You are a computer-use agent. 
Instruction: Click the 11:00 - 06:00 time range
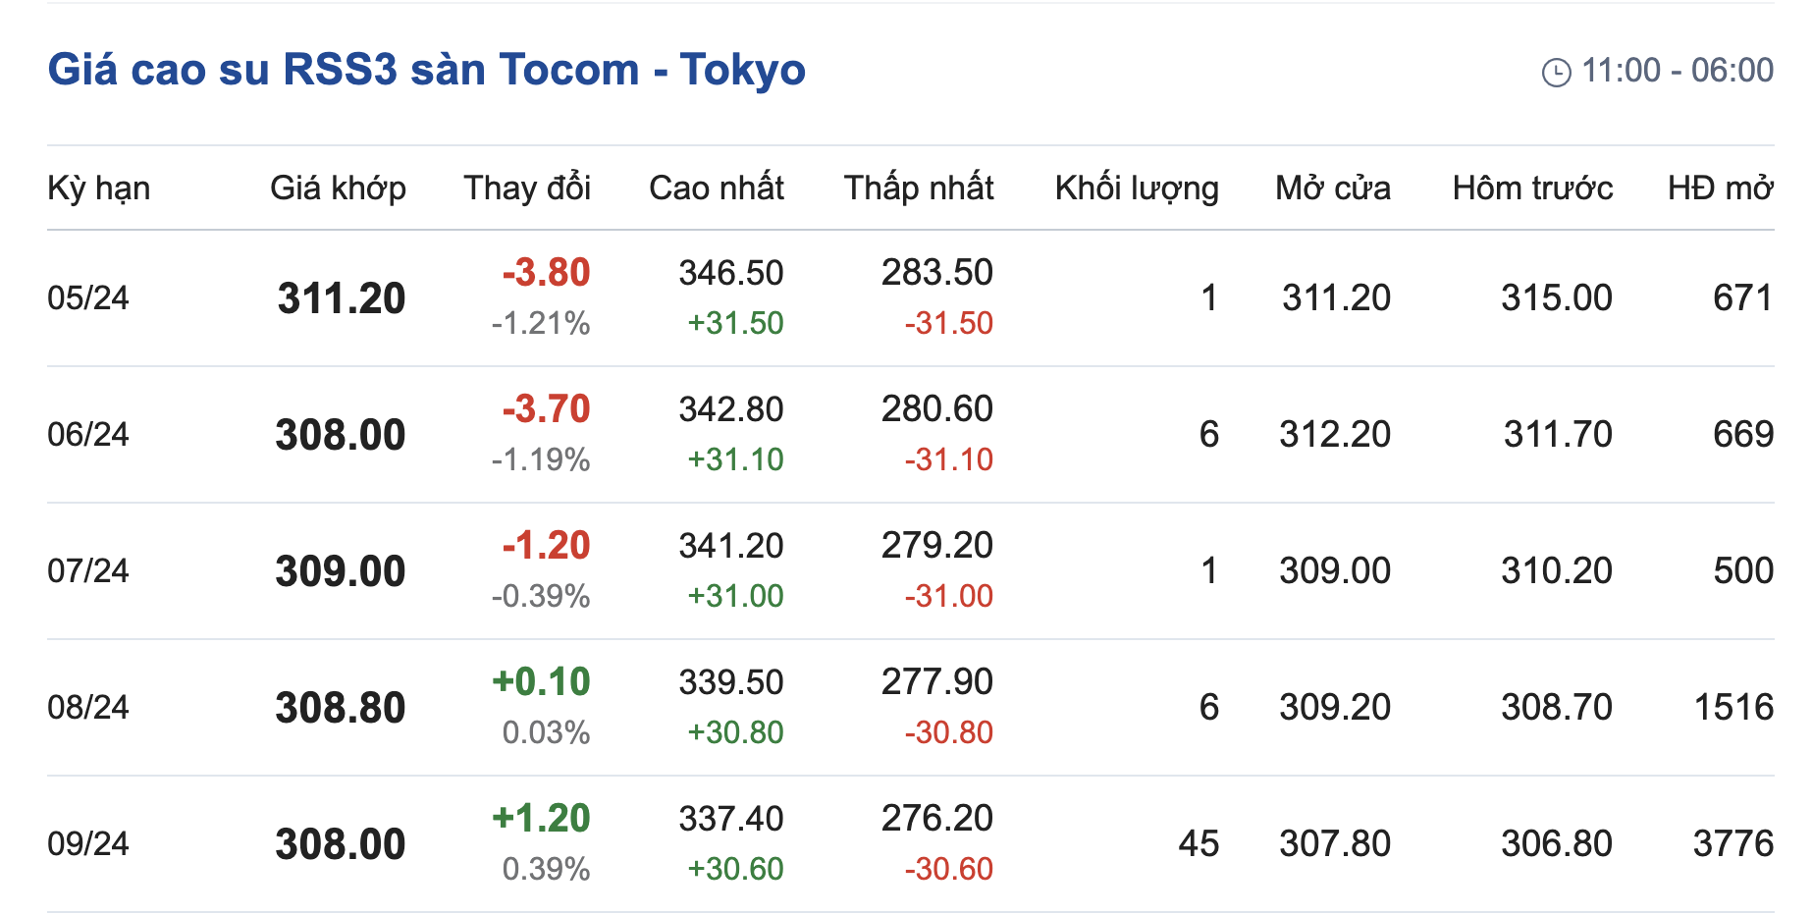(1677, 71)
